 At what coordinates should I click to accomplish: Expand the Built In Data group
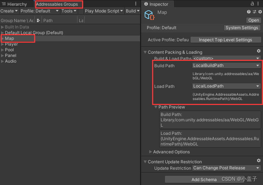click(2, 27)
